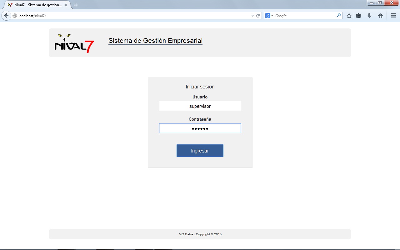Click the globe site identity icon
Screen dimensions: 400x250
pos(15,16)
